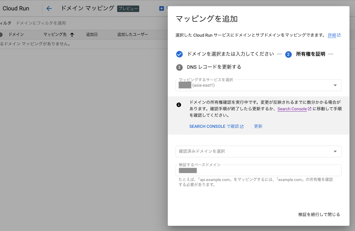Click the info icon in the notice
This screenshot has width=355, height=231.
178,104
